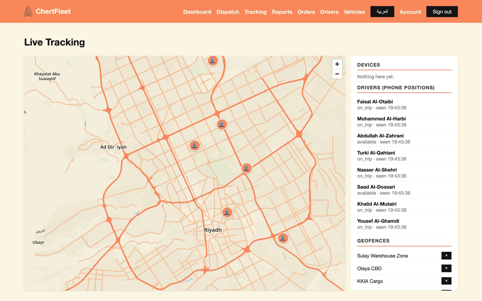Select driver Abdullah Al-Zahrani
The width and height of the screenshot is (482, 301).
pyautogui.click(x=404, y=139)
